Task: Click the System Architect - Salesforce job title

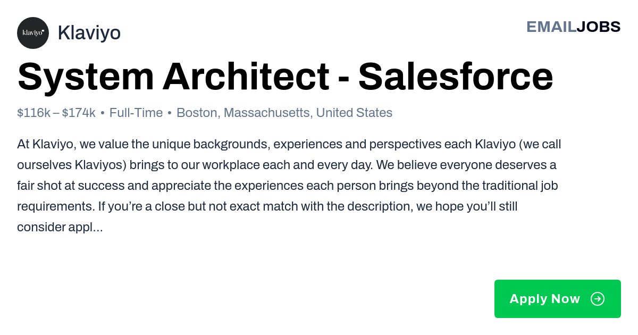Action: 285,77
